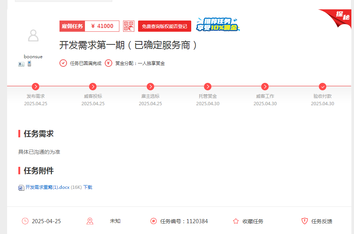The width and height of the screenshot is (354, 234).
Task: Click the location pin icon
Action: pos(90,221)
